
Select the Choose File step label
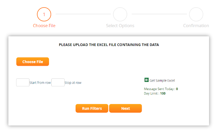click(x=44, y=26)
